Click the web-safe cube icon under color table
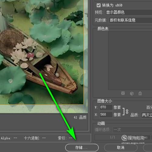The image size is (152, 152). (x=132, y=93)
